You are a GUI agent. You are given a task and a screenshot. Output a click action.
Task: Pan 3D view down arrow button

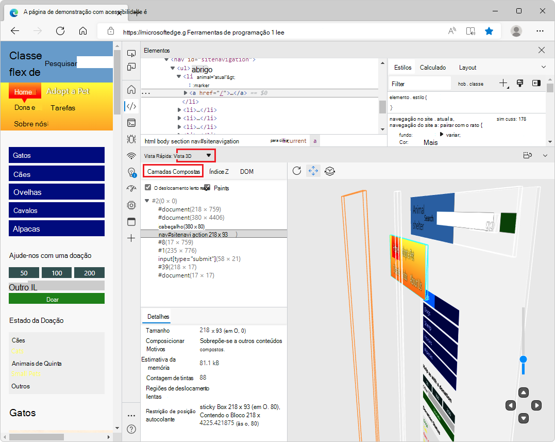523,418
